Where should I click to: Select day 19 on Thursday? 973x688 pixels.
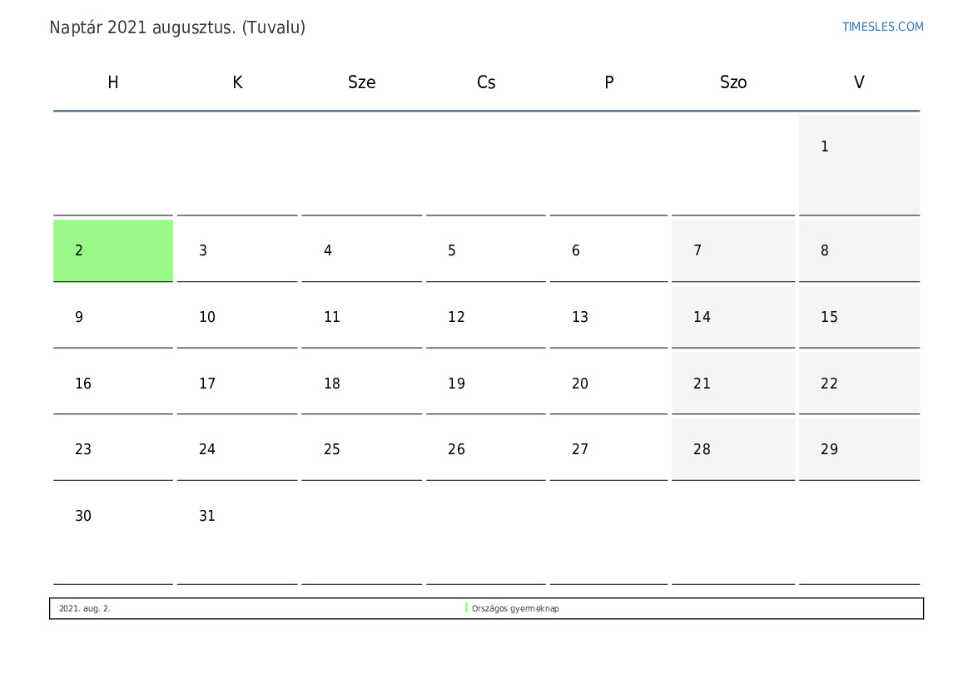pos(485,384)
